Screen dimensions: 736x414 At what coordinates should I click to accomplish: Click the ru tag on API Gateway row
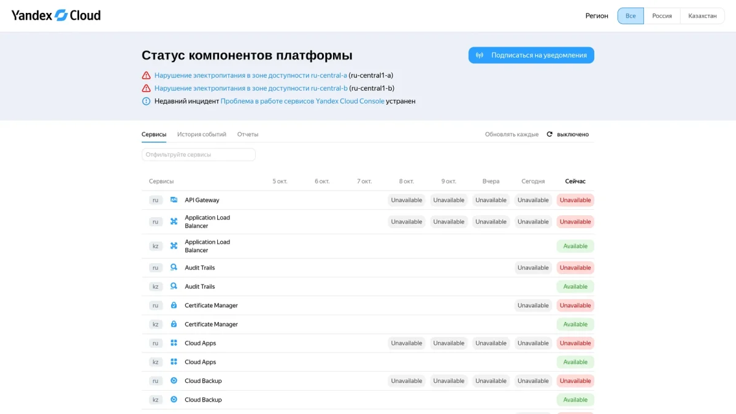pyautogui.click(x=156, y=200)
